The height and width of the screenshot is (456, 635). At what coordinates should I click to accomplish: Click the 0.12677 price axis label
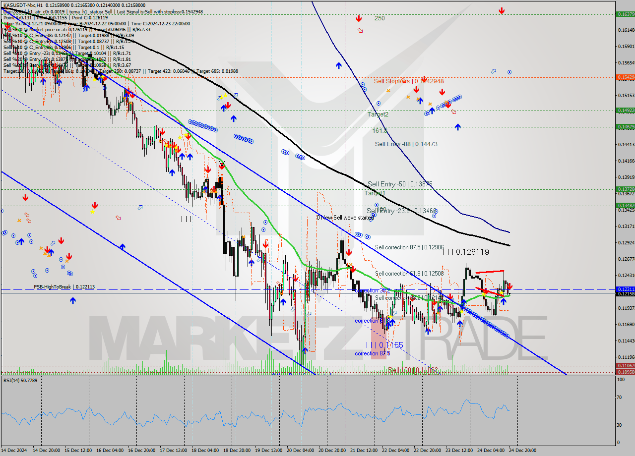coord(626,259)
